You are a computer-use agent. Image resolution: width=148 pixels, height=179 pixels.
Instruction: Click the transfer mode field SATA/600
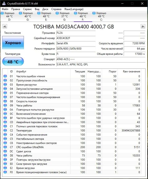point(76,49)
